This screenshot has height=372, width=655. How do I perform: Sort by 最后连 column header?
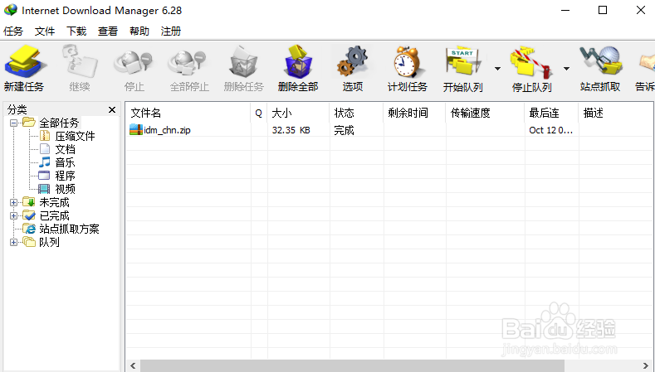pos(552,113)
